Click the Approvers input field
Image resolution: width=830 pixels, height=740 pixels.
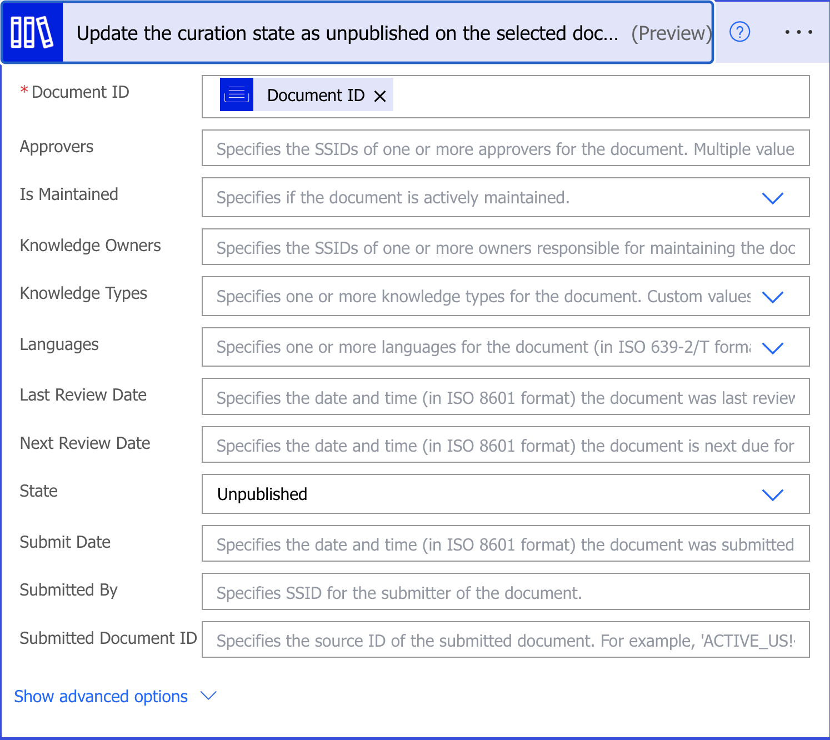tap(504, 148)
